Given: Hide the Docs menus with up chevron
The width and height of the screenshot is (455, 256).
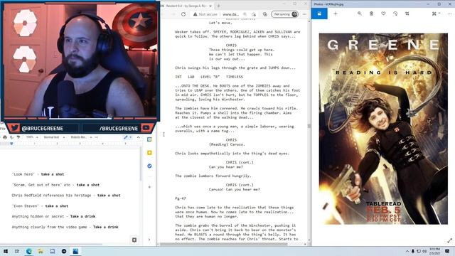Looking at the screenshot, I should point(139,137).
